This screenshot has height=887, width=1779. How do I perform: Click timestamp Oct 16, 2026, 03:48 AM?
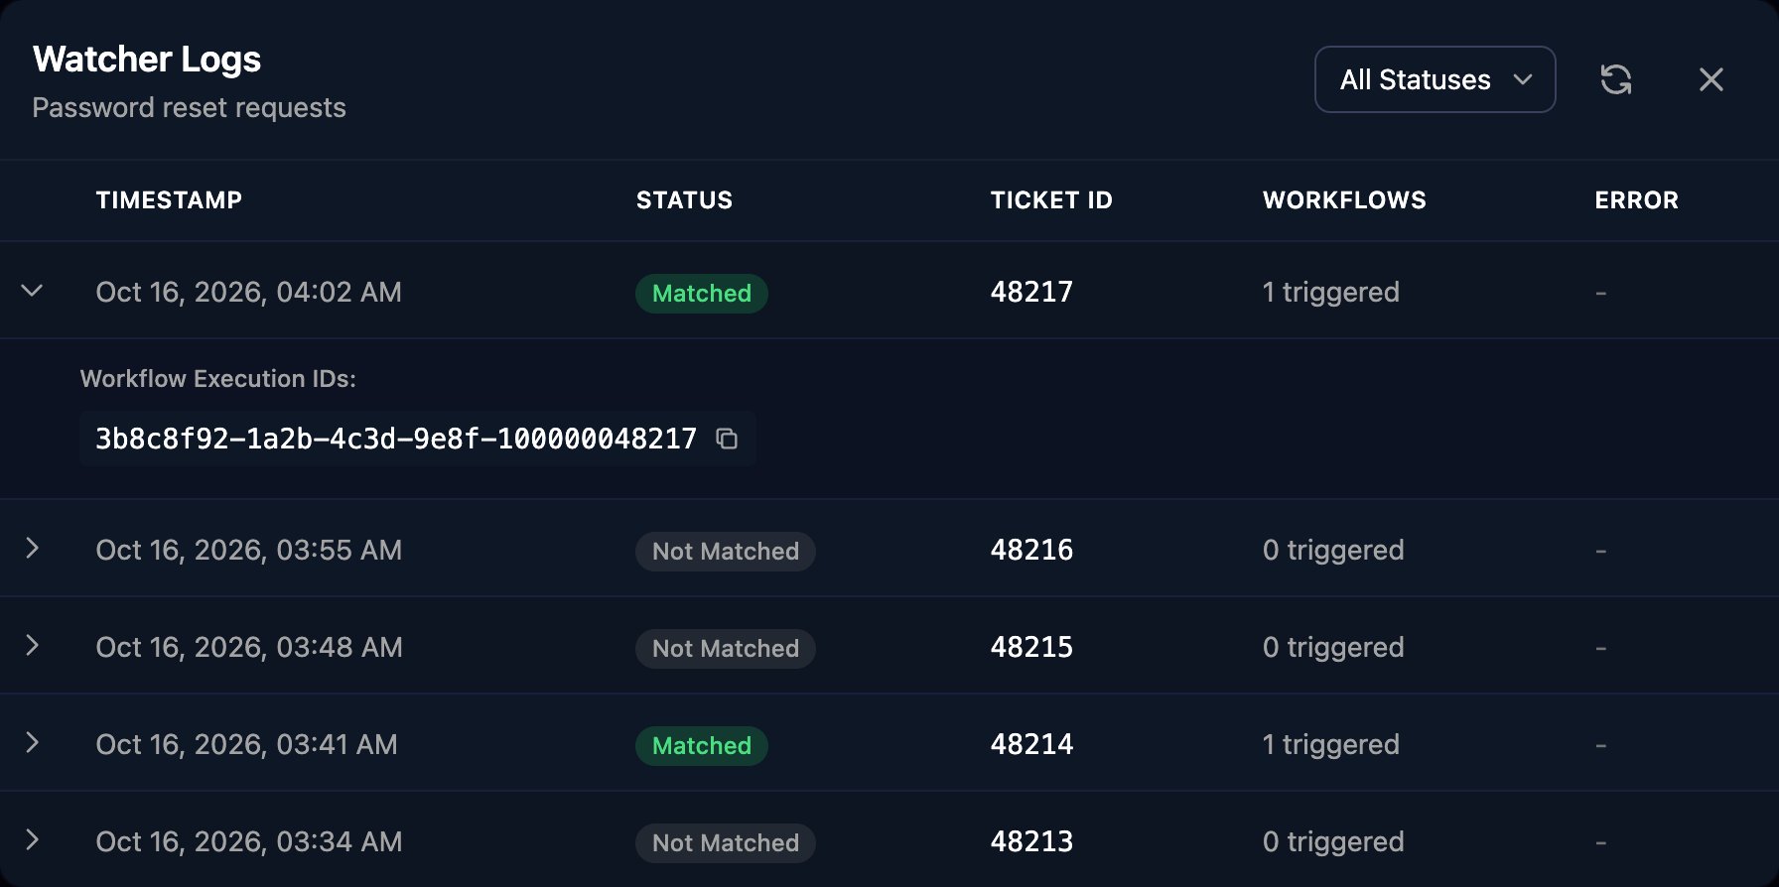tap(248, 647)
